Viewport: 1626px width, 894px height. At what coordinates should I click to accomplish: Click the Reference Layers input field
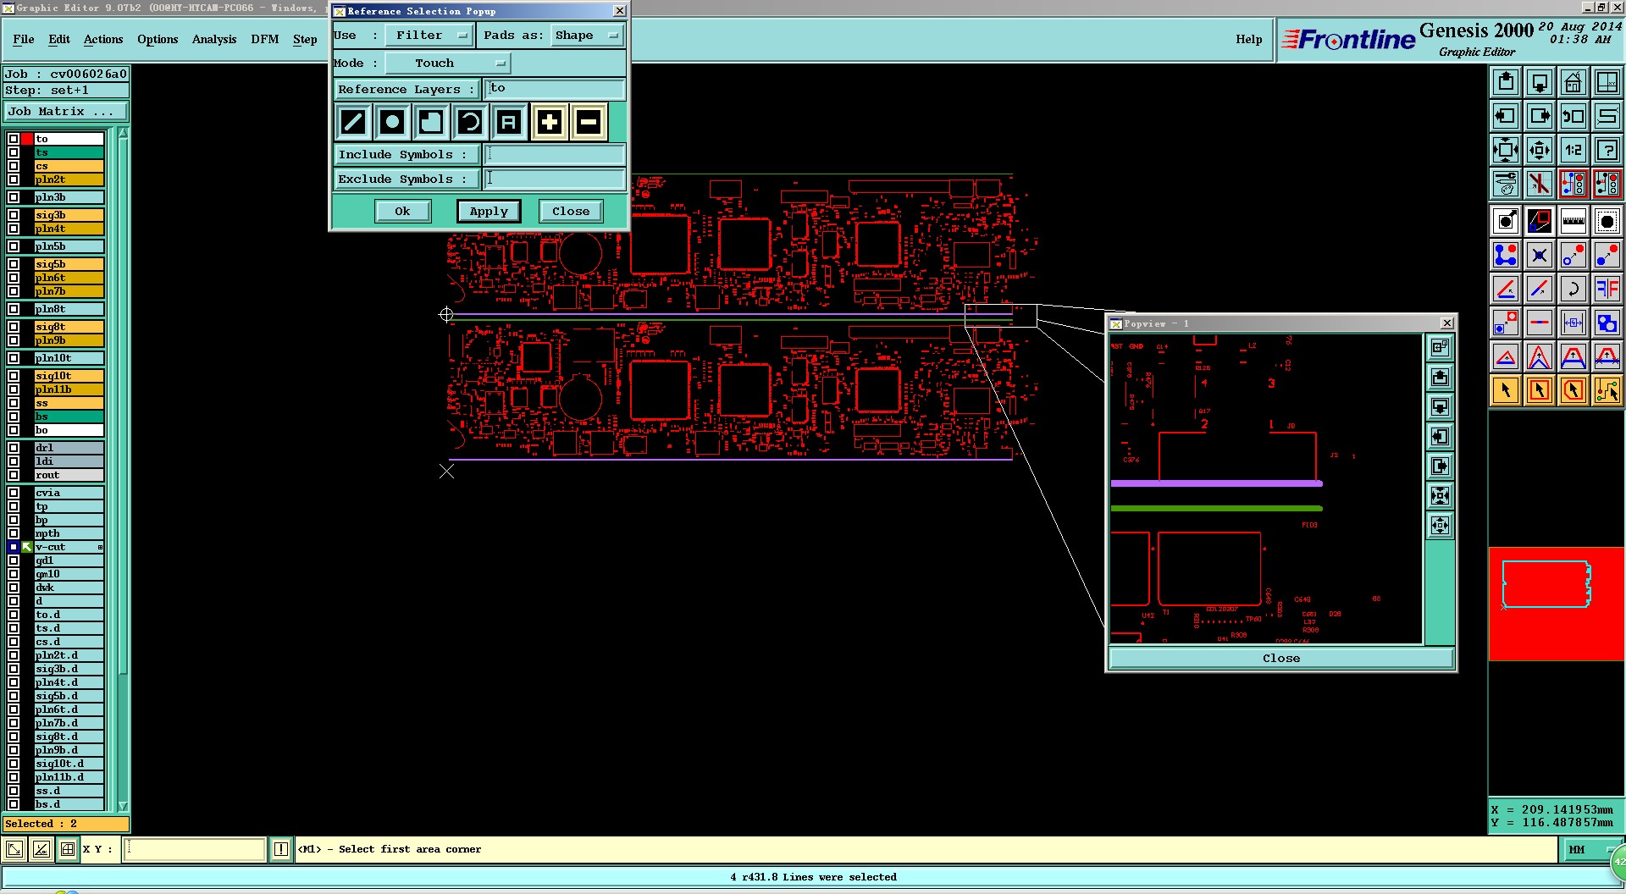click(x=555, y=89)
